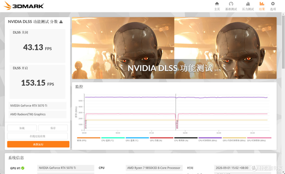Screen dimensions: 285x174
Task: Toggle the GPU load (负载) legend series
Action: [161, 139]
